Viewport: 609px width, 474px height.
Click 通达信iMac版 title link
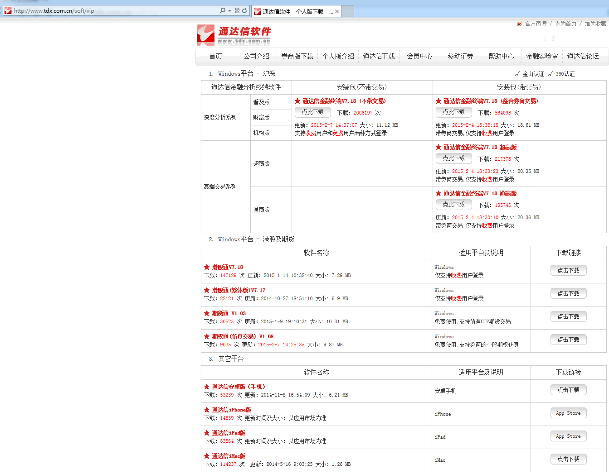click(229, 456)
